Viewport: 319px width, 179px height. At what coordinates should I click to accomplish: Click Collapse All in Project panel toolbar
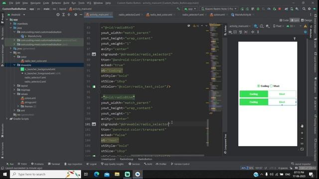[69, 14]
